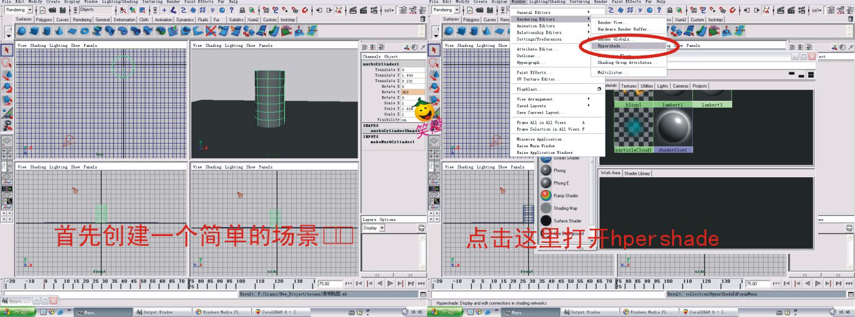
Task: Switch to Textures tab in Hypershade
Action: point(628,86)
